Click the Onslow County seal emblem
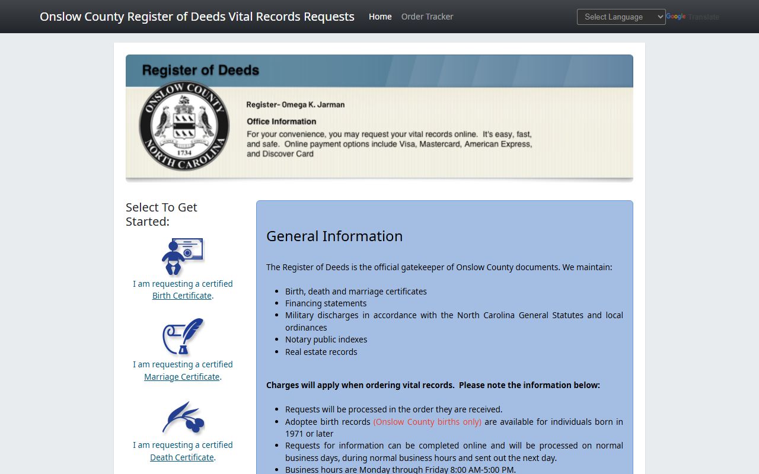 point(184,126)
